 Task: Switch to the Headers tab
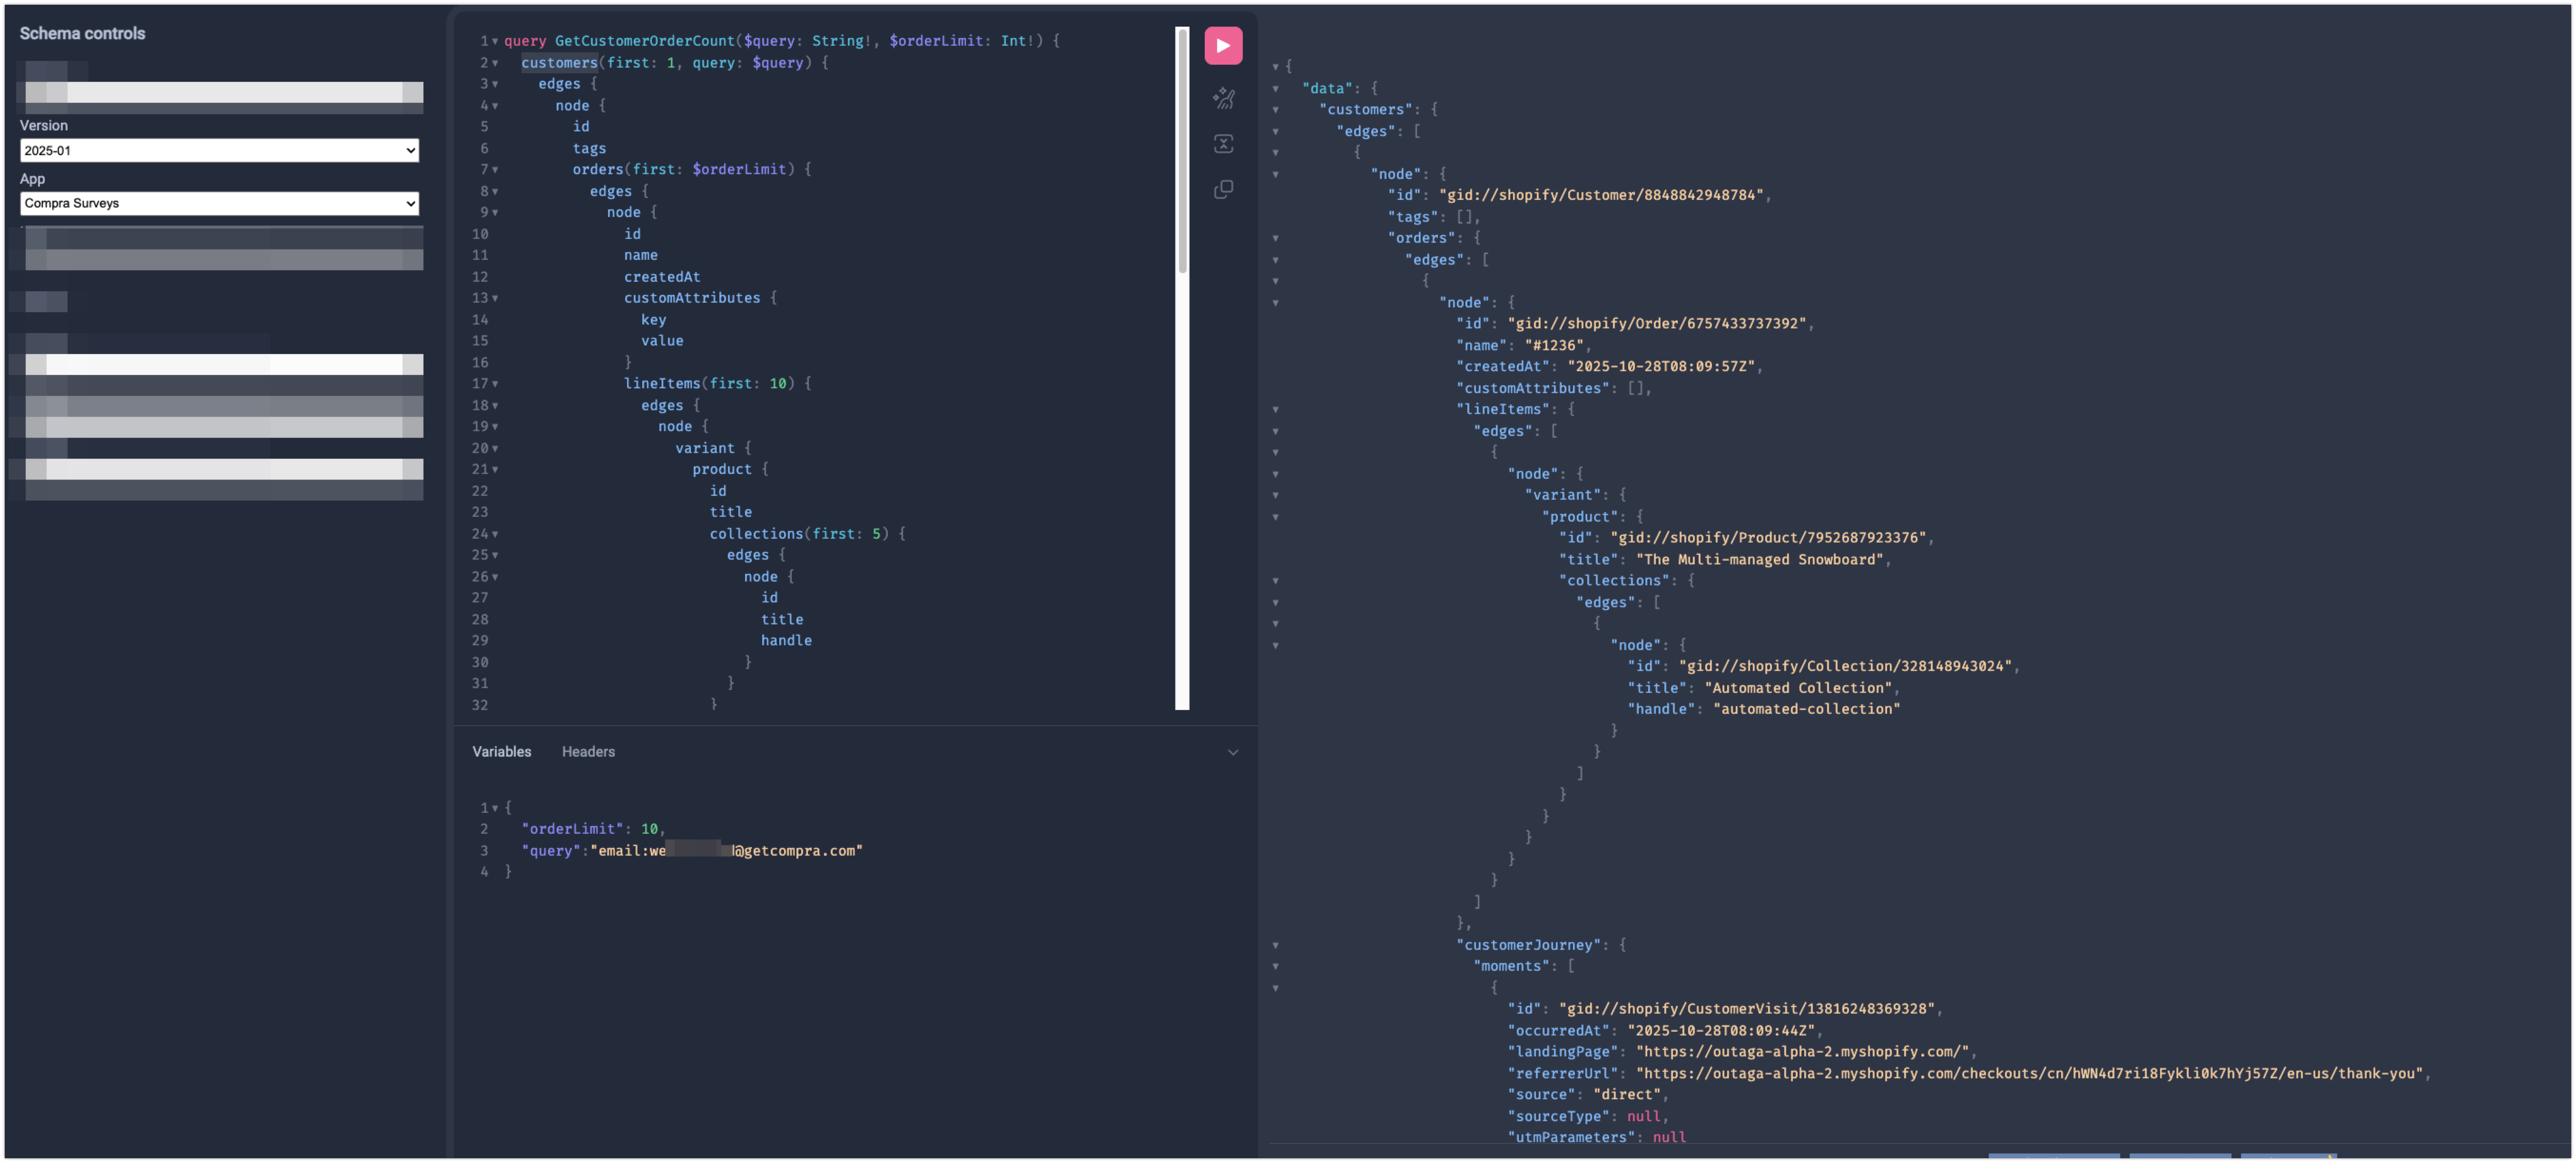pos(588,752)
